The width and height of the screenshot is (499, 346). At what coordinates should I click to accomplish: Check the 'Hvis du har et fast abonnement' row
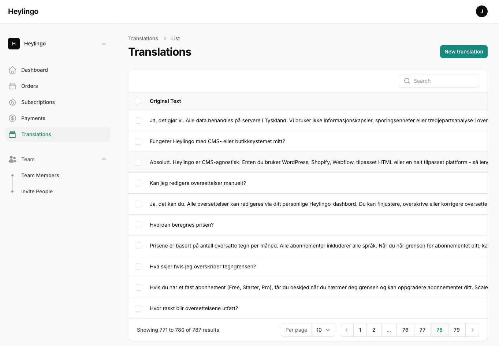click(138, 287)
